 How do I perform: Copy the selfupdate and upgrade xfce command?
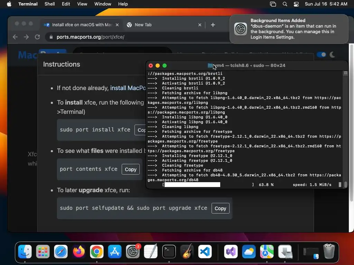click(x=220, y=208)
